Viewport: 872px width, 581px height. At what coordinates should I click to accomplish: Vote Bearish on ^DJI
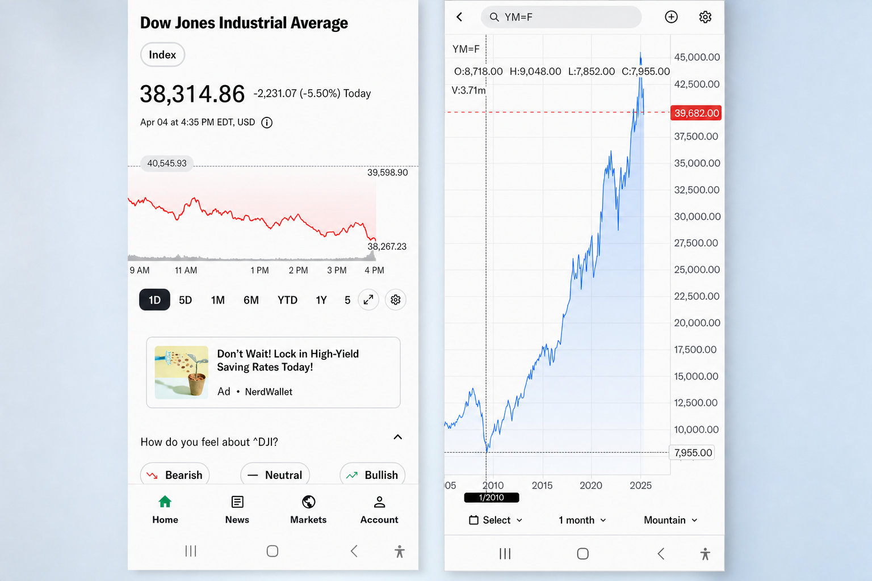point(175,474)
